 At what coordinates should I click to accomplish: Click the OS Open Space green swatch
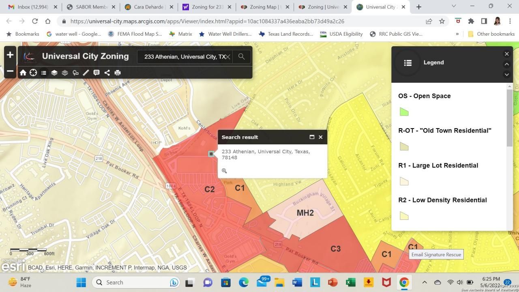404,112
